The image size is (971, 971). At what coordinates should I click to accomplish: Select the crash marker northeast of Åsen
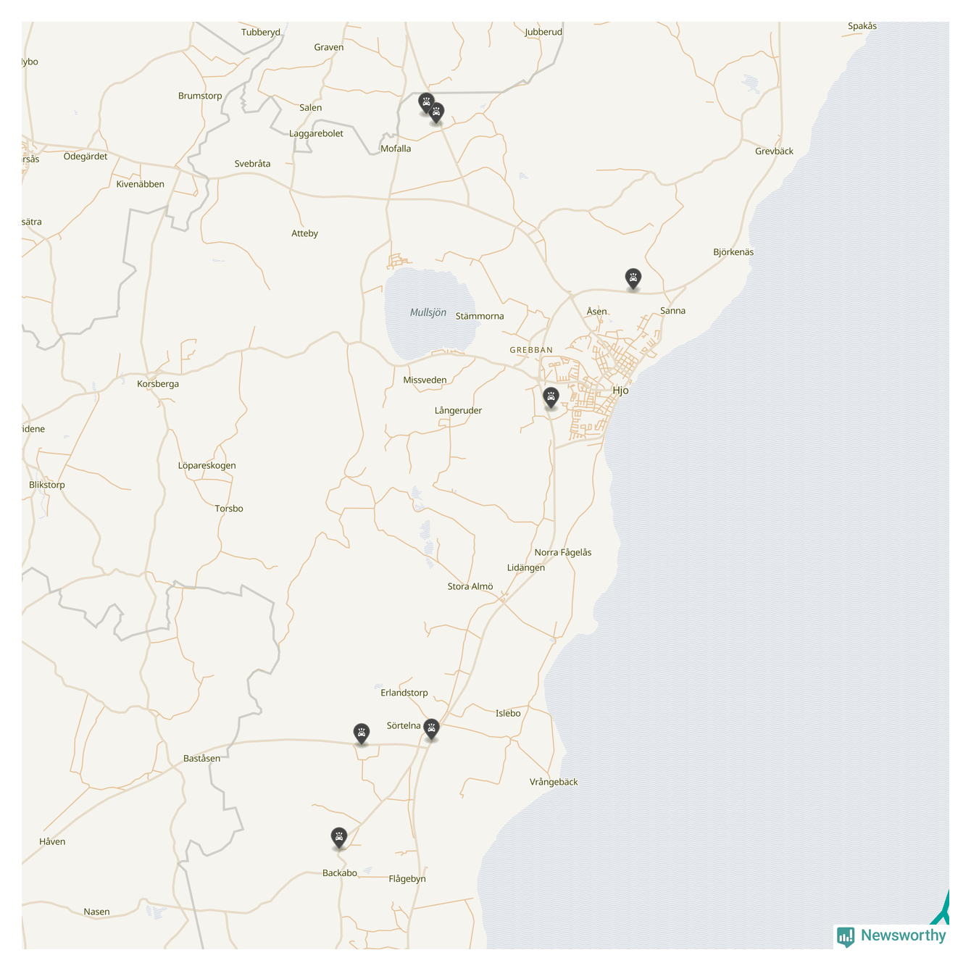(x=633, y=278)
